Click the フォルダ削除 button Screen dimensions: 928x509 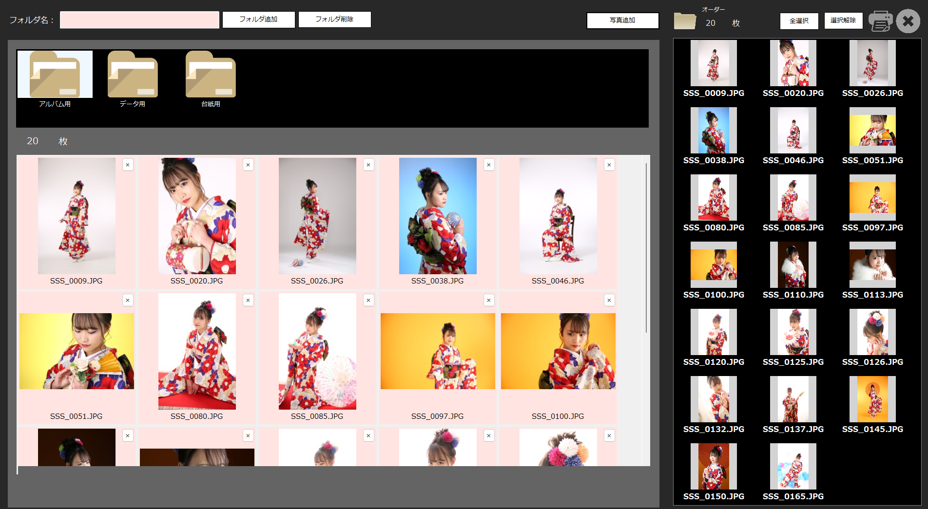(x=334, y=19)
